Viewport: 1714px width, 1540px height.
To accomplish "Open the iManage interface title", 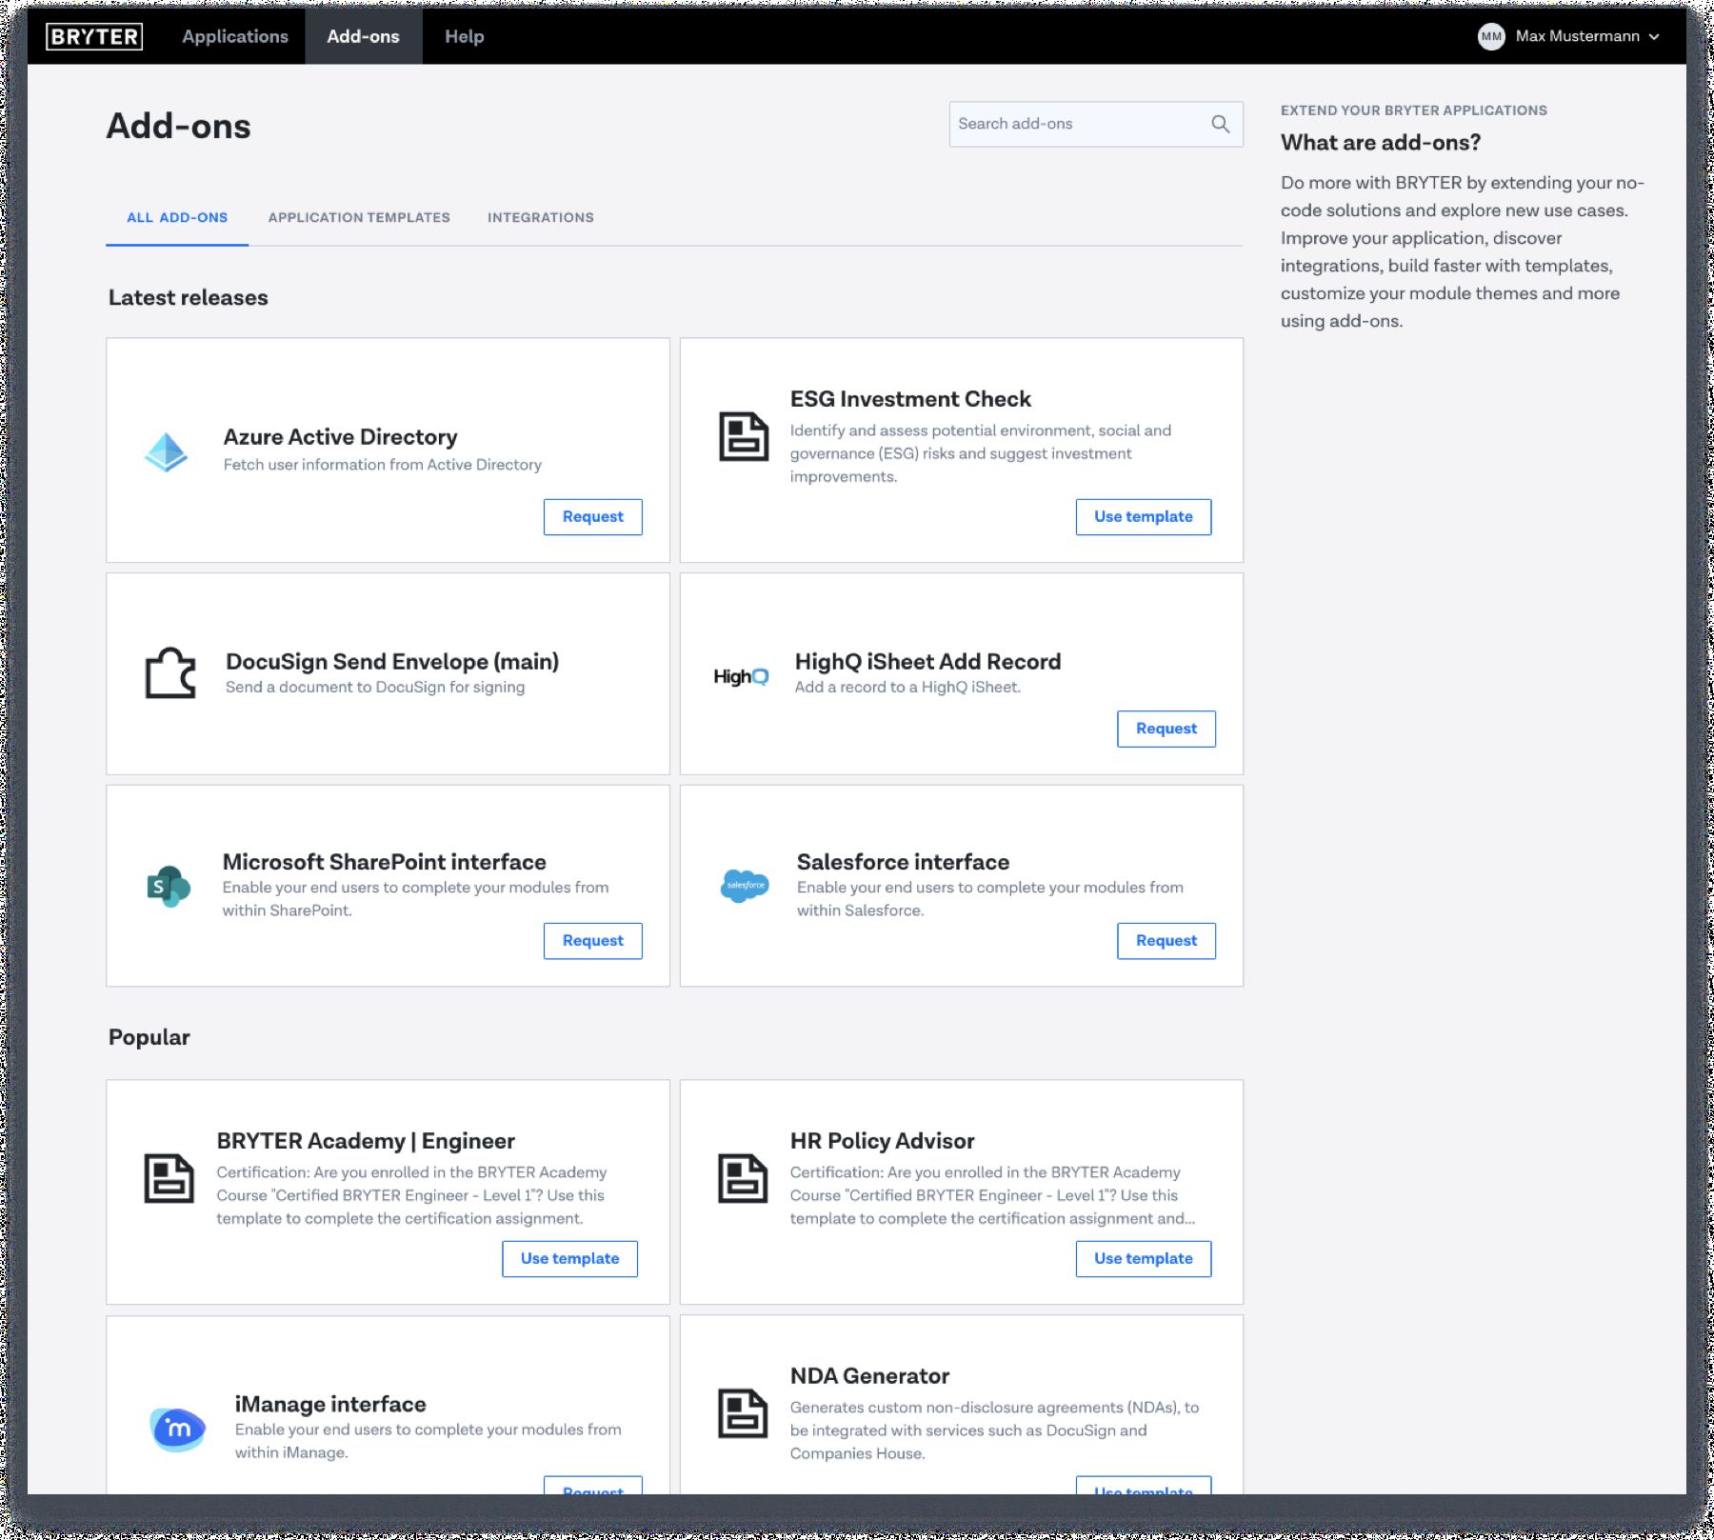I will [x=330, y=1405].
